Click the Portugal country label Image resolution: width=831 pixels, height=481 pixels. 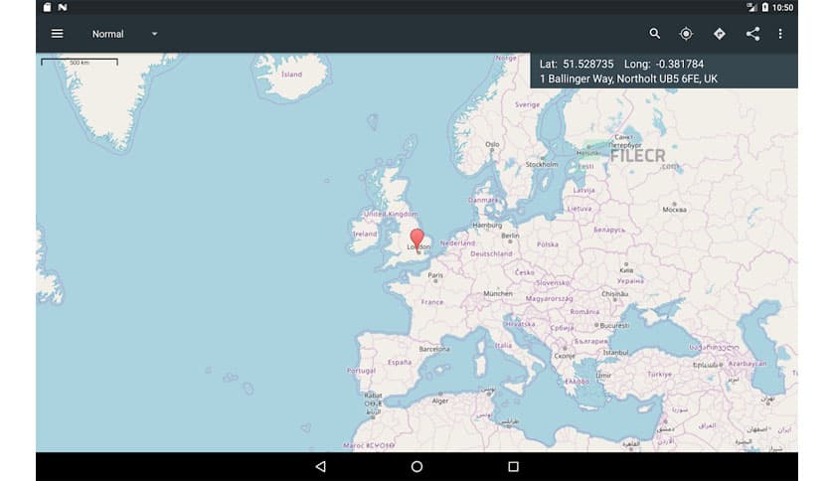click(361, 371)
